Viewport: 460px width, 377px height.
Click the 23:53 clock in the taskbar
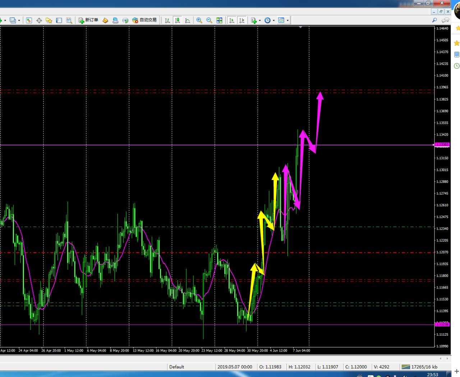tap(433, 374)
